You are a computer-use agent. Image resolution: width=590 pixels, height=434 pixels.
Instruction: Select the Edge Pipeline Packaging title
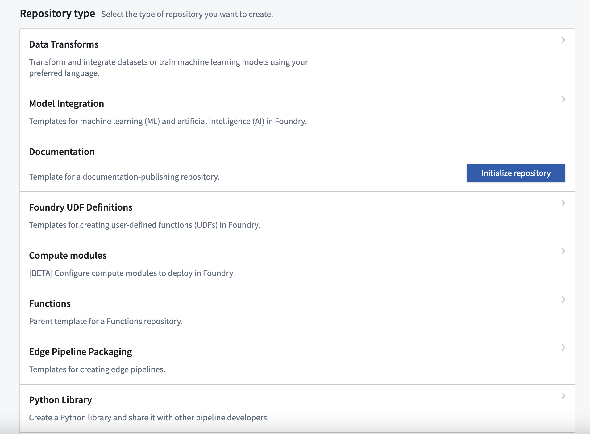[80, 352]
